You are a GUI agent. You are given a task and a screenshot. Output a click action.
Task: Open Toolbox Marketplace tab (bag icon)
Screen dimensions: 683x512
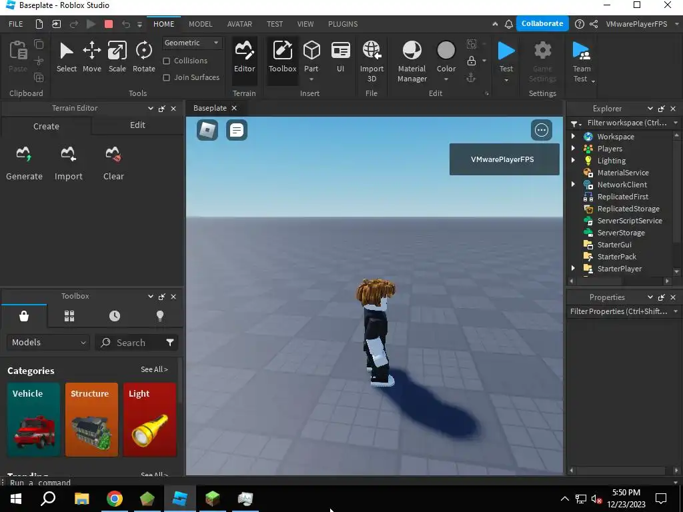24,315
